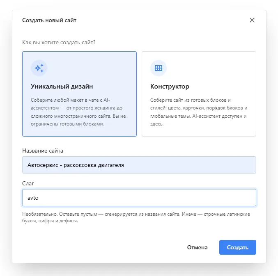This screenshot has width=278, height=276.
Task: Select the Уникальный дизайн card
Action: pyautogui.click(x=79, y=94)
